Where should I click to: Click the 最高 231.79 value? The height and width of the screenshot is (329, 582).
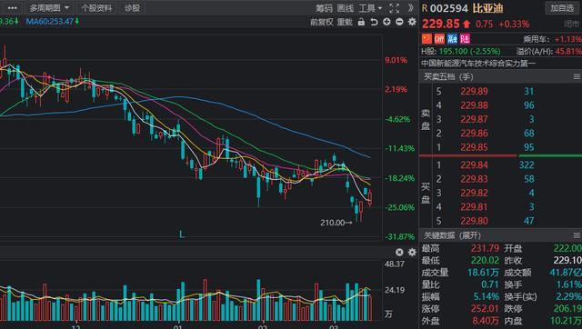click(485, 248)
